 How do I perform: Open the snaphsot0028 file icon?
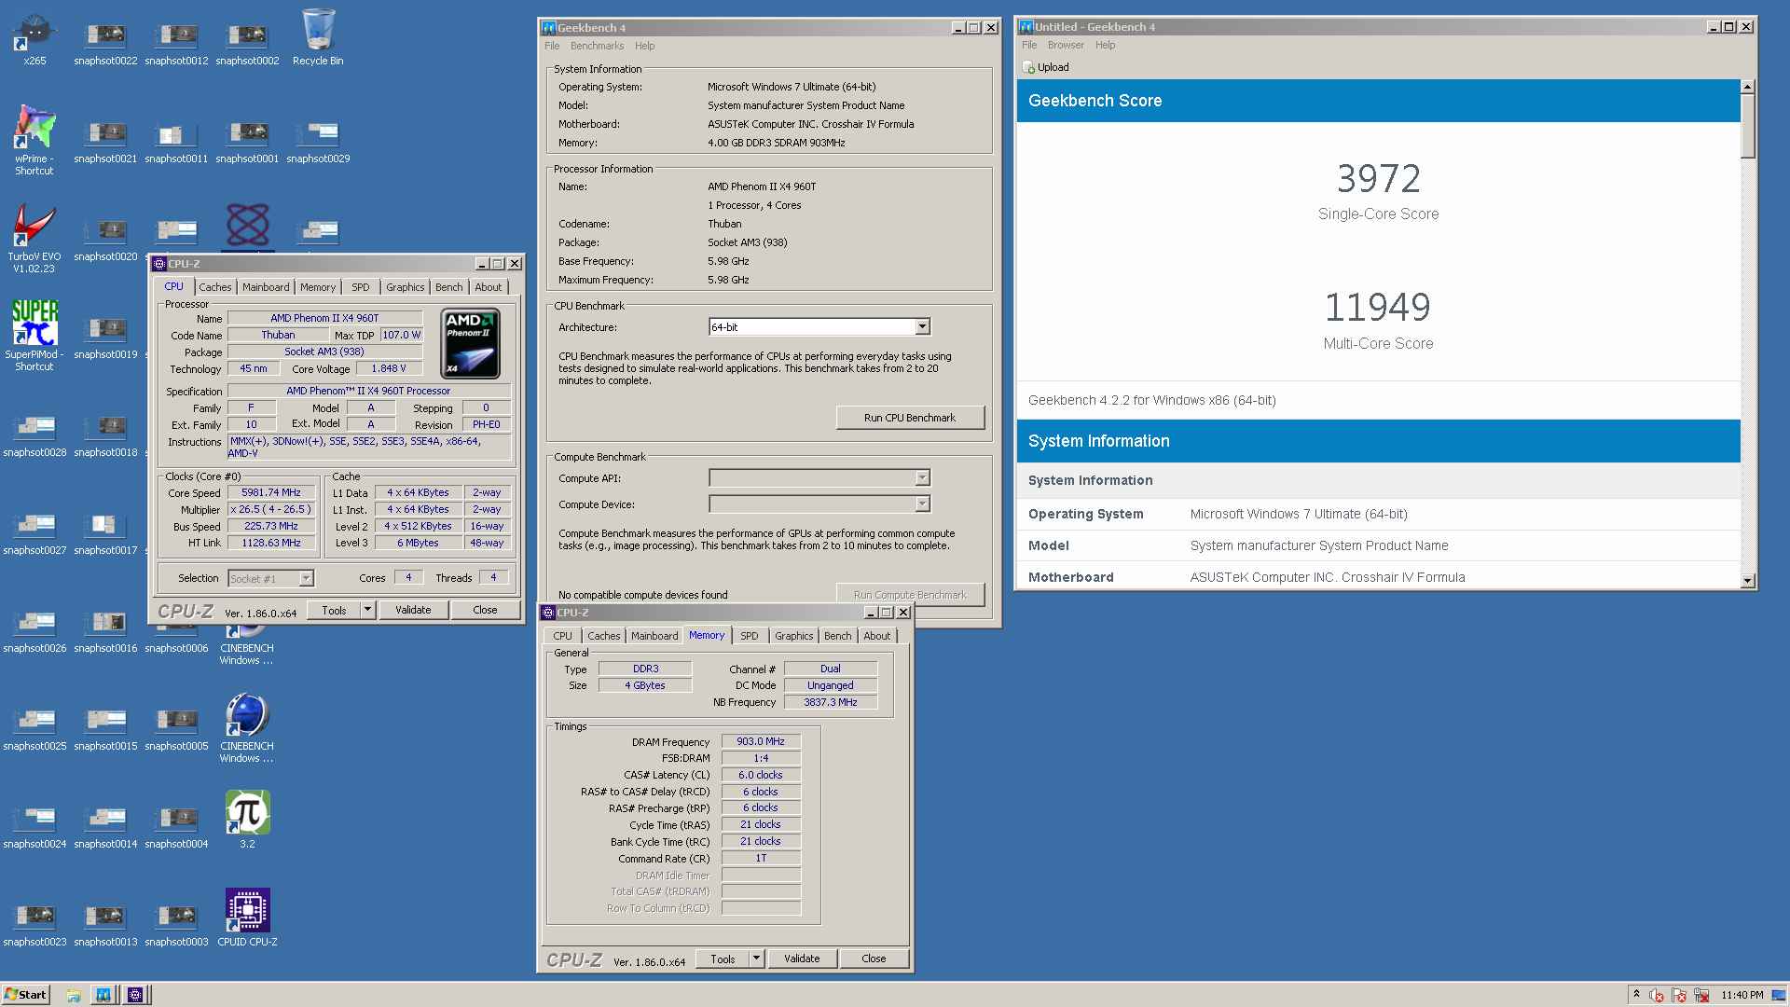(34, 434)
